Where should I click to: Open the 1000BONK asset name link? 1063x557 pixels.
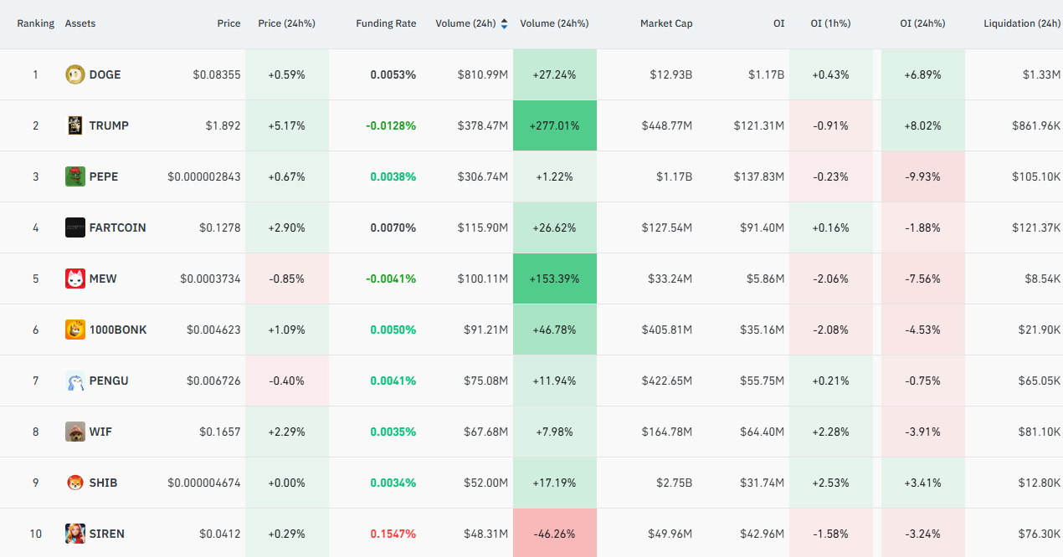[x=118, y=330]
